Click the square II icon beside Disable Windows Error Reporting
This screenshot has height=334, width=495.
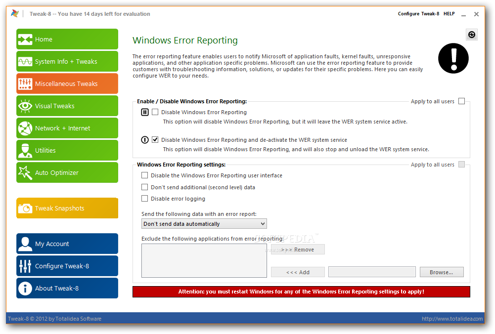click(144, 112)
